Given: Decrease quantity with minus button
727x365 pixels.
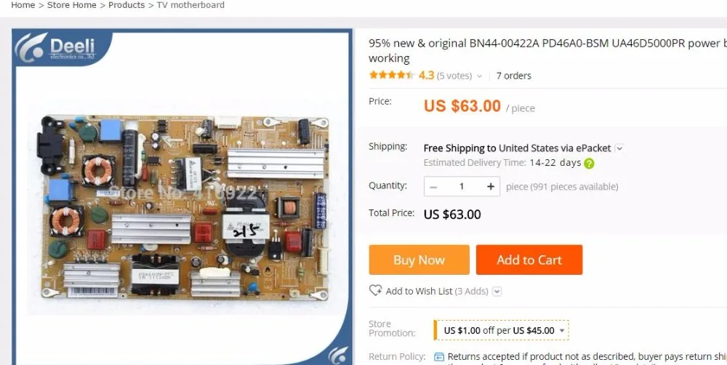Looking at the screenshot, I should pyautogui.click(x=433, y=186).
